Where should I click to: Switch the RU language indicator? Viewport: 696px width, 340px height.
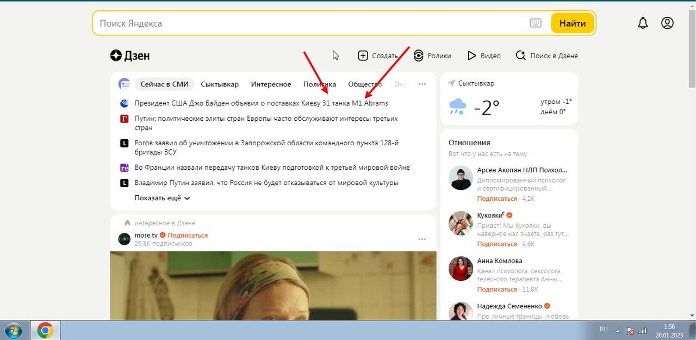pyautogui.click(x=604, y=329)
